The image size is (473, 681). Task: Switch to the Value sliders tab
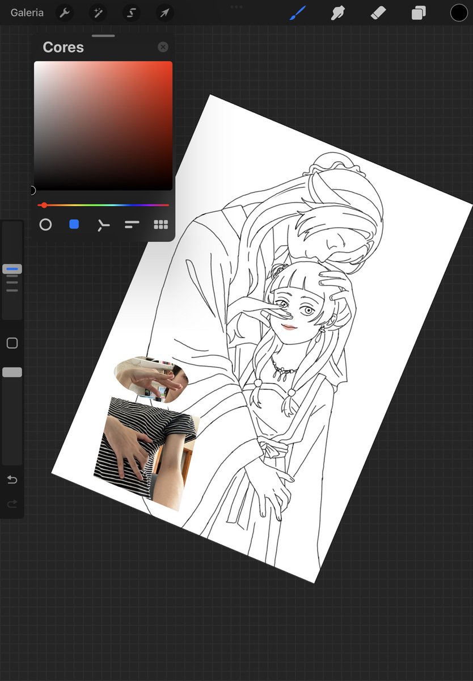pos(132,225)
